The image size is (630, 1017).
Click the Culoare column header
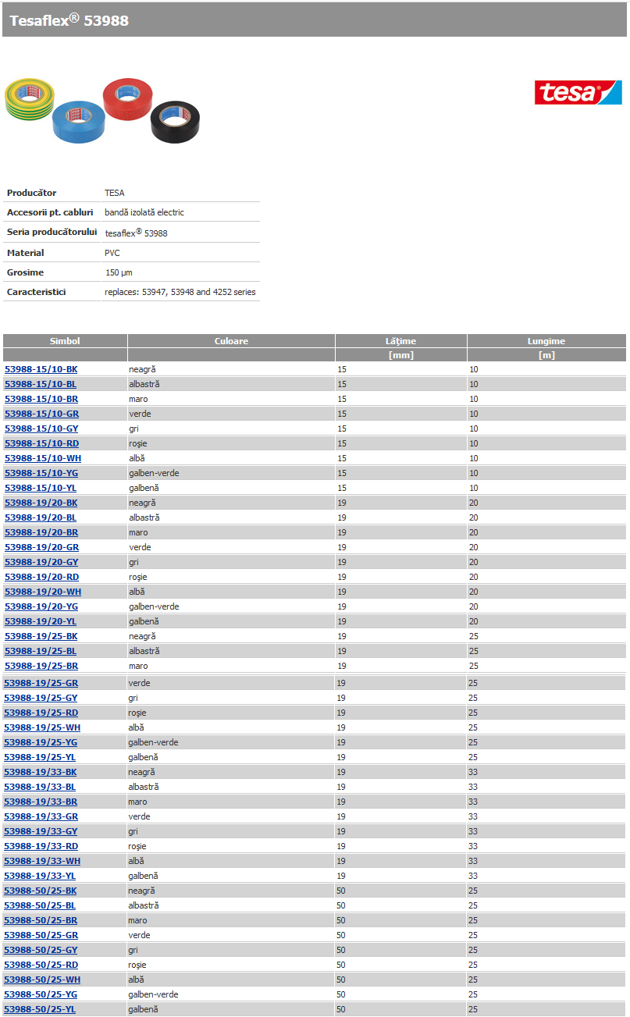pos(231,341)
